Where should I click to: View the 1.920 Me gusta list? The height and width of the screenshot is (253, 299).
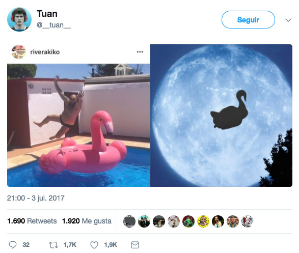pos(87,221)
